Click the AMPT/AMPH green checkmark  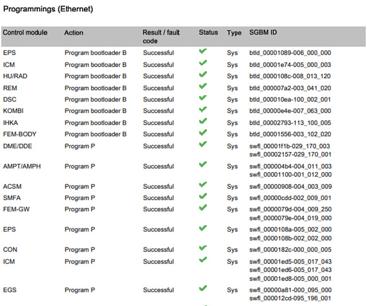[203, 165]
